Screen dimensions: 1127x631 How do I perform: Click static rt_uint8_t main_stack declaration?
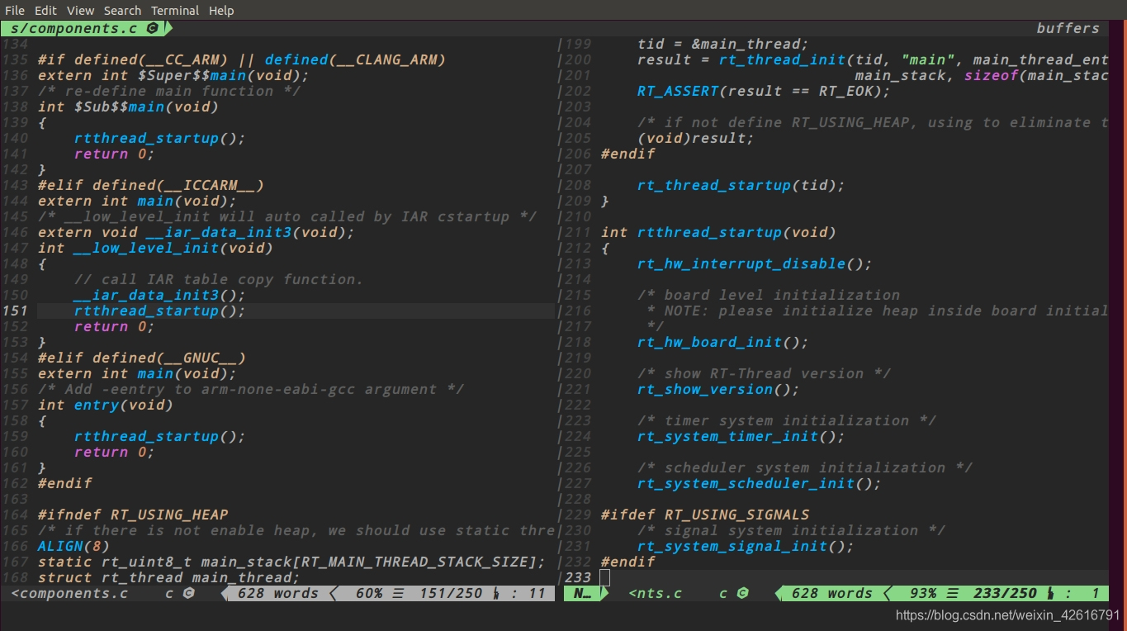(291, 562)
